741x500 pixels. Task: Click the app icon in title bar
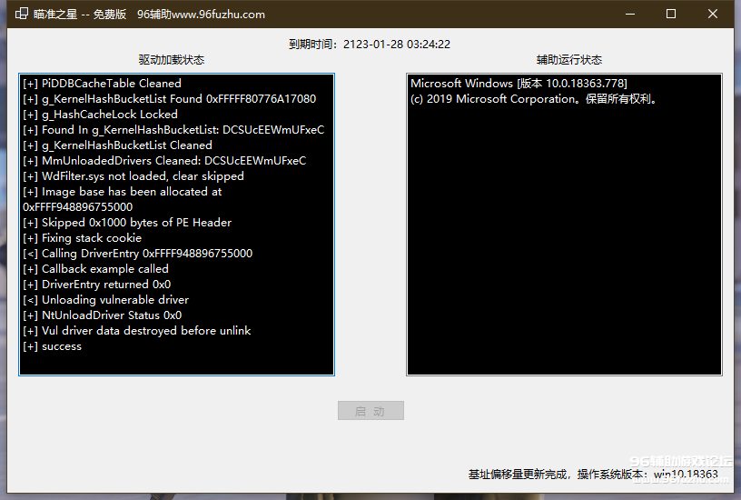(17, 14)
